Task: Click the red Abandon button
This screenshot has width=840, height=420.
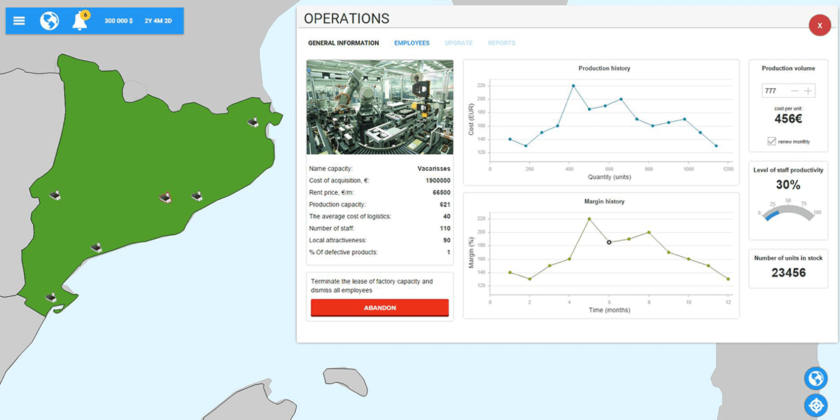Action: click(x=379, y=308)
